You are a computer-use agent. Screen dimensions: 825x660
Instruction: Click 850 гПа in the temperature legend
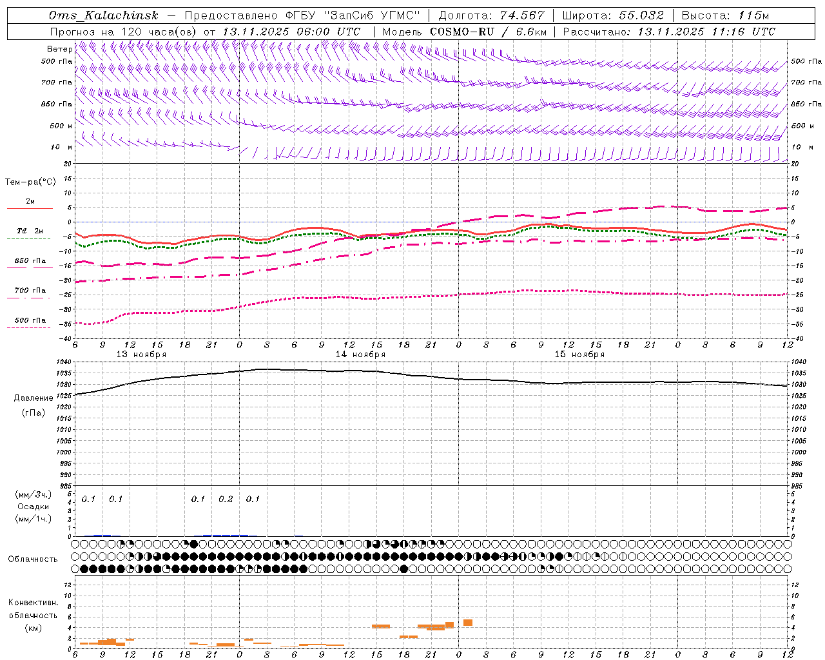point(30,261)
